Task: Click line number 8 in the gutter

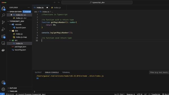Action: (37, 33)
